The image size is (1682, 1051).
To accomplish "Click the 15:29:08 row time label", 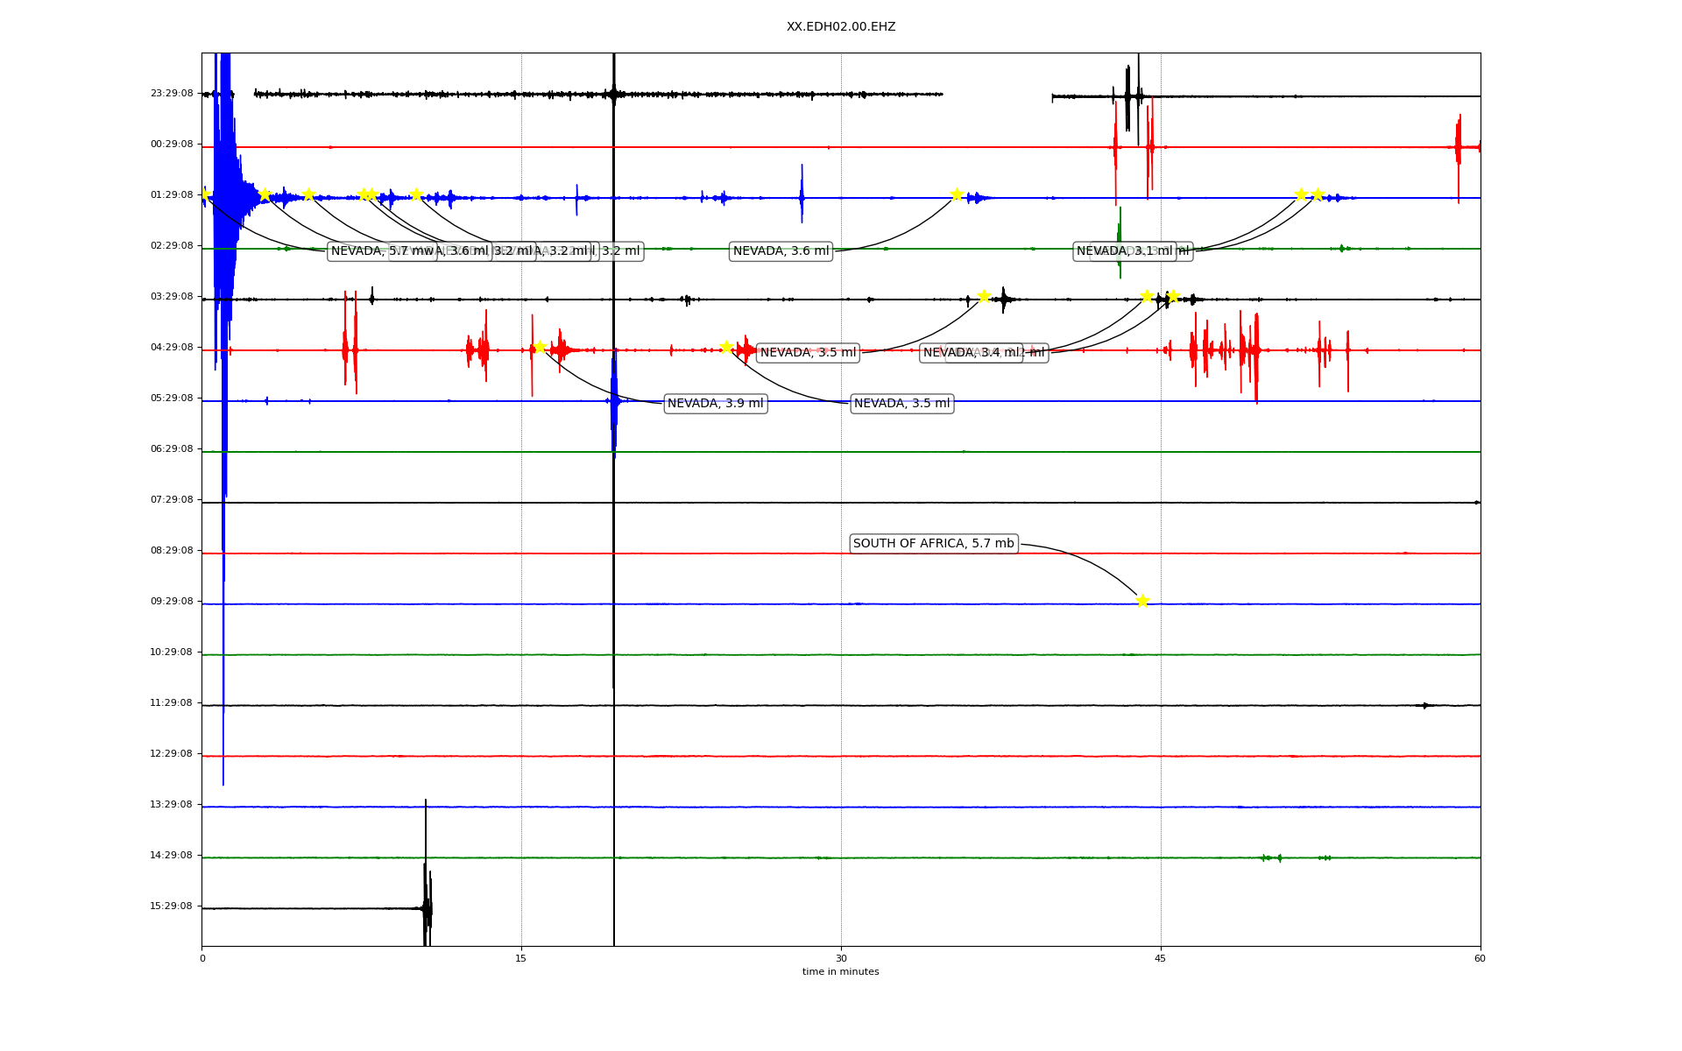I will tap(172, 906).
